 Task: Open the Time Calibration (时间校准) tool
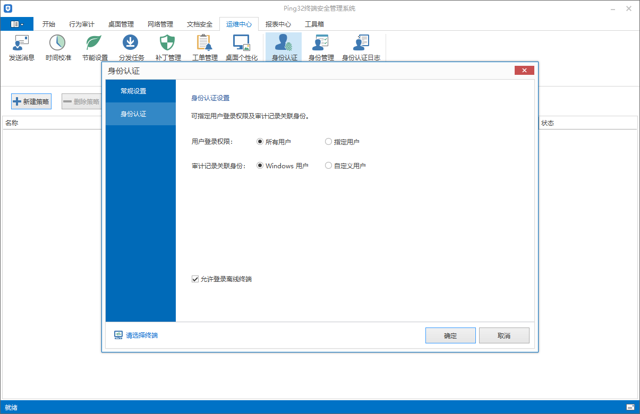tap(58, 48)
